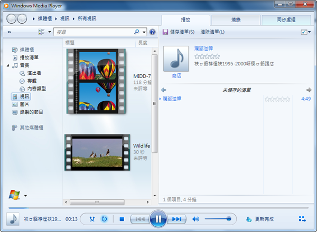Stop playback with the square button
The image size is (317, 232).
[122, 219]
